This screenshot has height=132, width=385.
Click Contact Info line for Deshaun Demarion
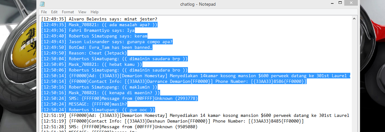[x=173, y=121]
